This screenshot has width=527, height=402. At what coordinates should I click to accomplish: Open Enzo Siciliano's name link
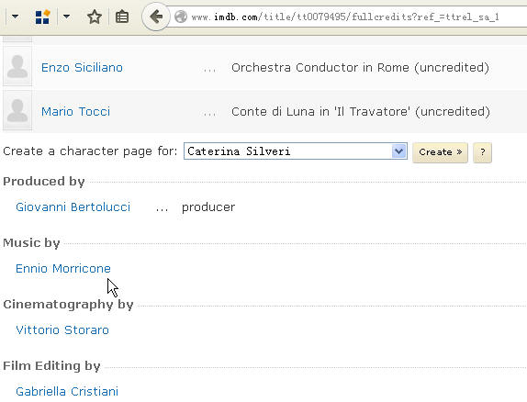point(82,68)
